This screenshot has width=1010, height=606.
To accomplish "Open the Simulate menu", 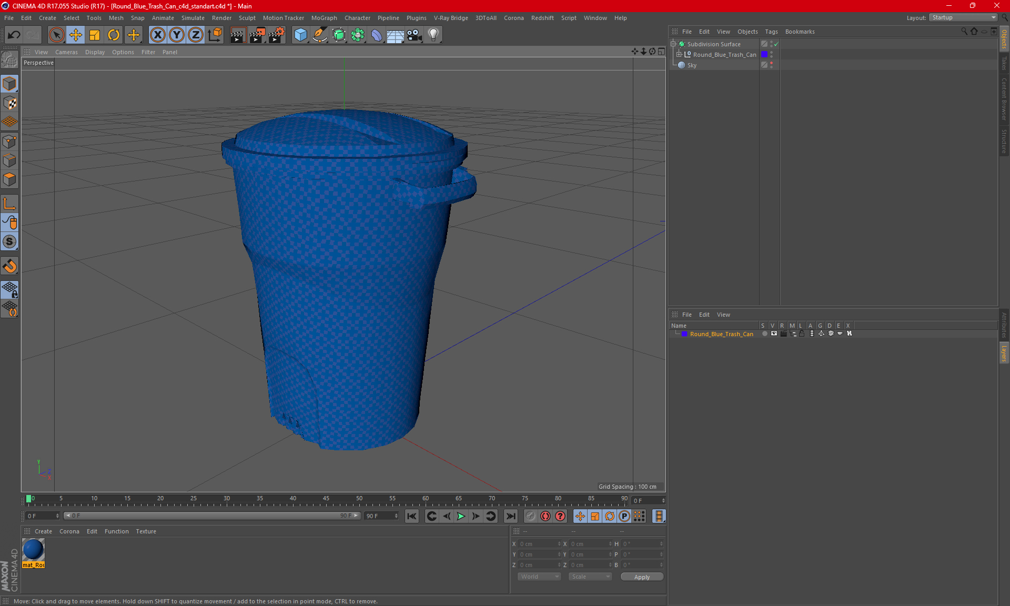I will 193,18.
